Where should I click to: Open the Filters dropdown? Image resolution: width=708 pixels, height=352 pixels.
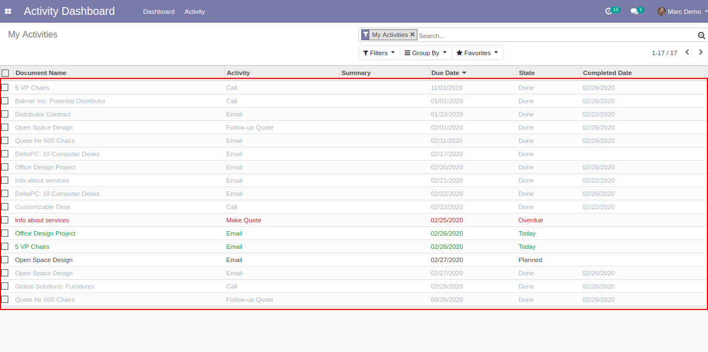tap(379, 53)
